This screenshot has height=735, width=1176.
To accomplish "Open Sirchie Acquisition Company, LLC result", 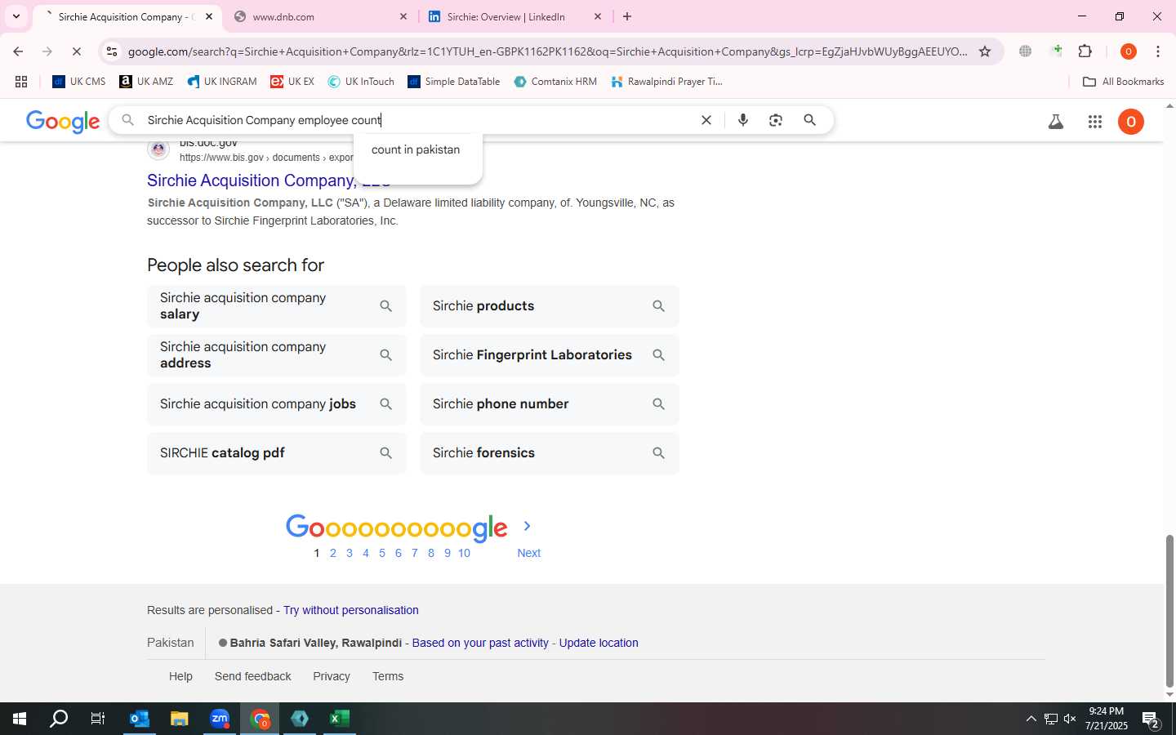I will click(269, 180).
